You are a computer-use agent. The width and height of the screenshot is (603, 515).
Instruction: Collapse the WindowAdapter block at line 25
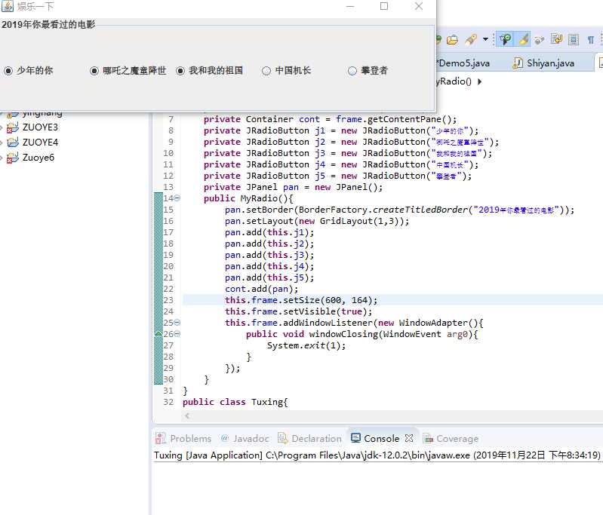coord(177,323)
